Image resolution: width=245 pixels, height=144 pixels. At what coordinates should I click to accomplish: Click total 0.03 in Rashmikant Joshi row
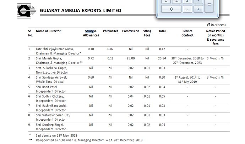tap(162, 105)
